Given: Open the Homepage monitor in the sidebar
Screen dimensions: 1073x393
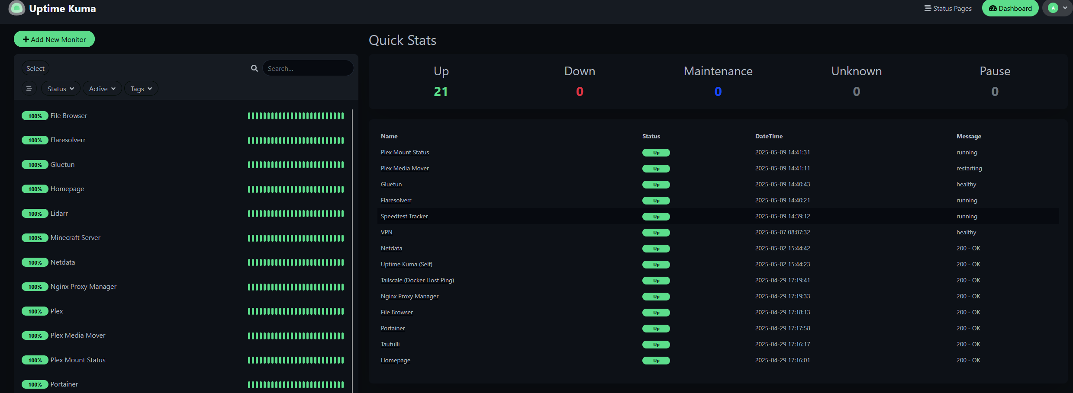Looking at the screenshot, I should tap(183, 189).
